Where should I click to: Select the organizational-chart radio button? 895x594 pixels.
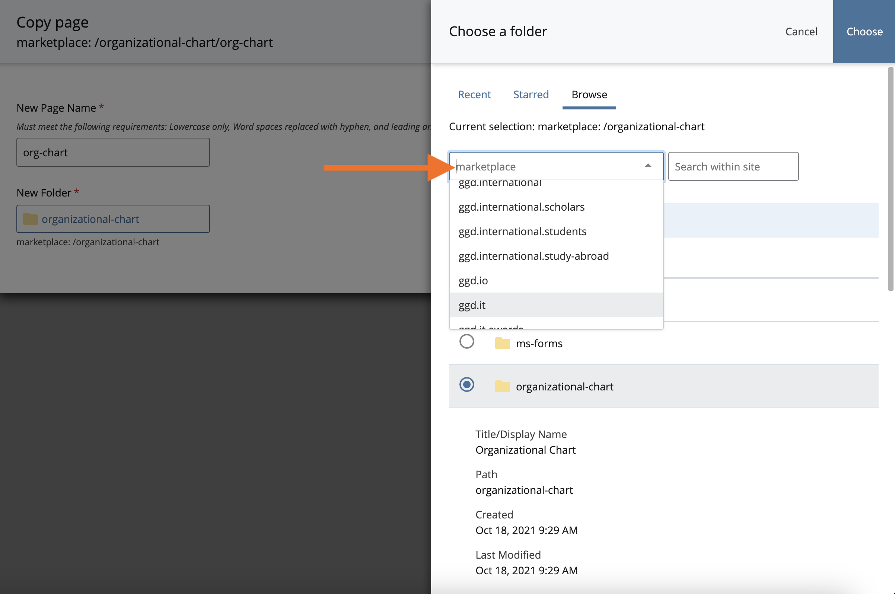[466, 385]
